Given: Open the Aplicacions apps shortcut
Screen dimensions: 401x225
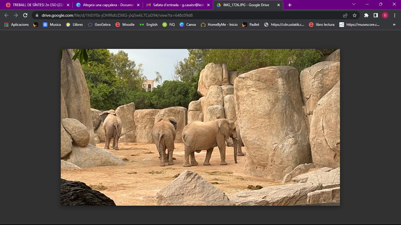Looking at the screenshot, I should coord(16,25).
